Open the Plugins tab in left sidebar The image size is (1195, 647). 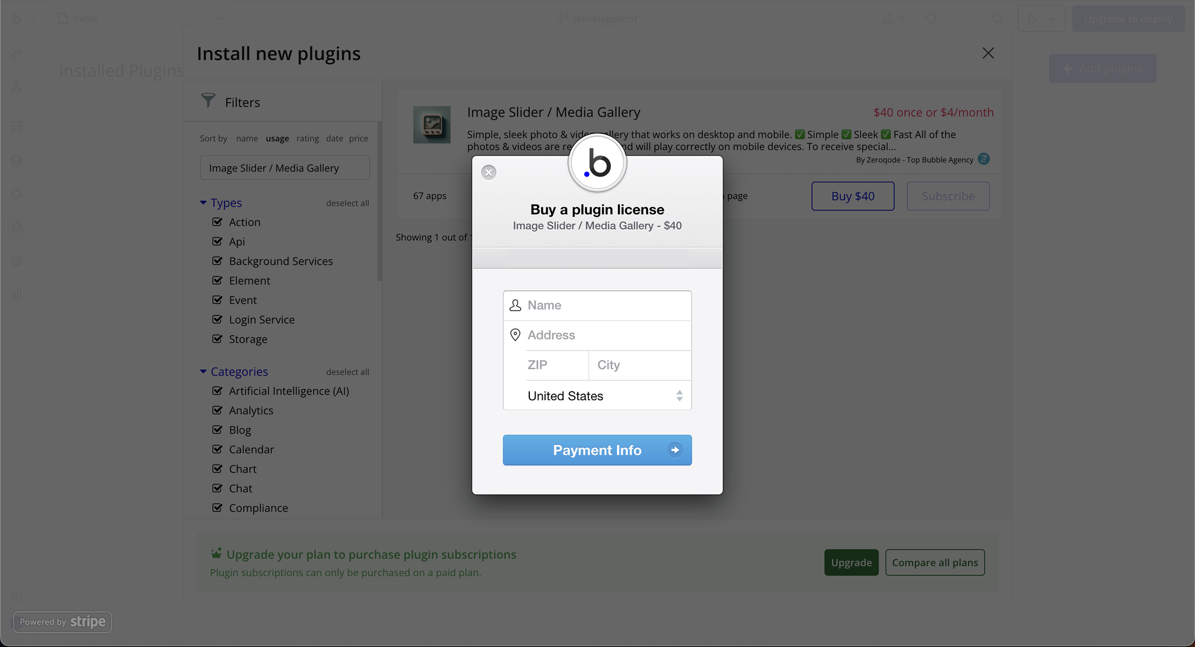pos(17,226)
